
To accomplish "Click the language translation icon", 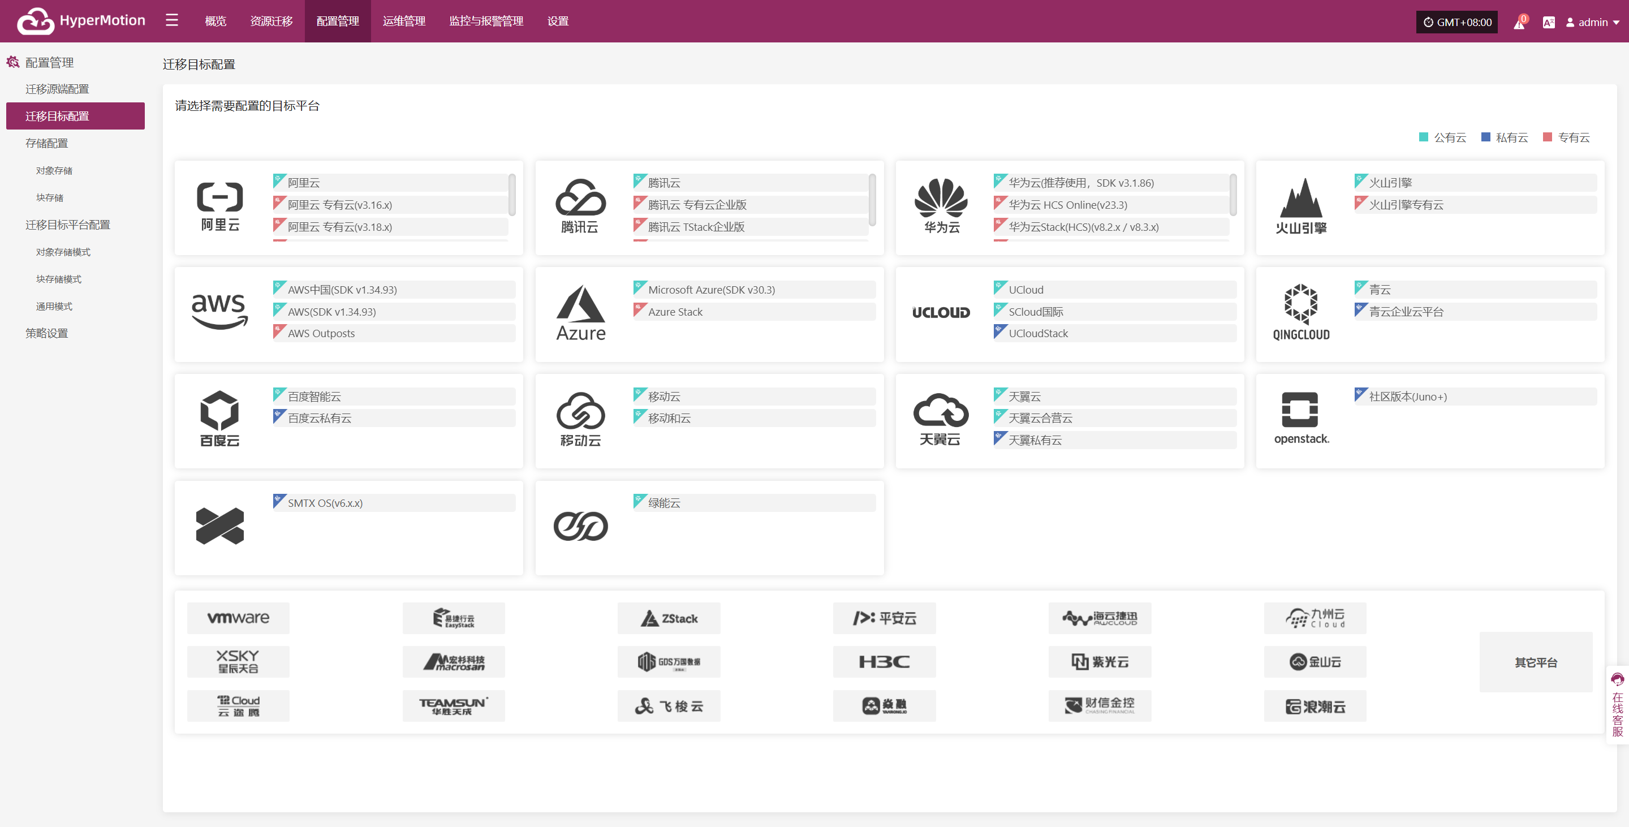I will click(1549, 23).
